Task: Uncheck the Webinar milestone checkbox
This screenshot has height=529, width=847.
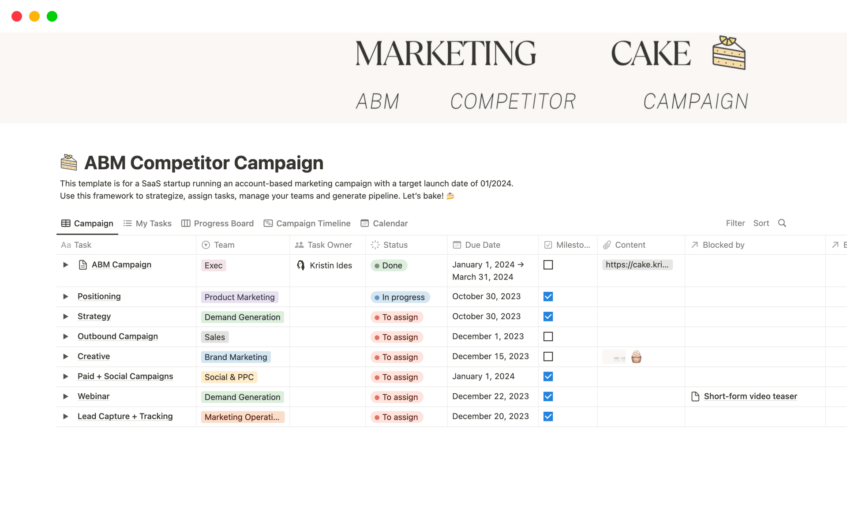Action: click(x=548, y=396)
